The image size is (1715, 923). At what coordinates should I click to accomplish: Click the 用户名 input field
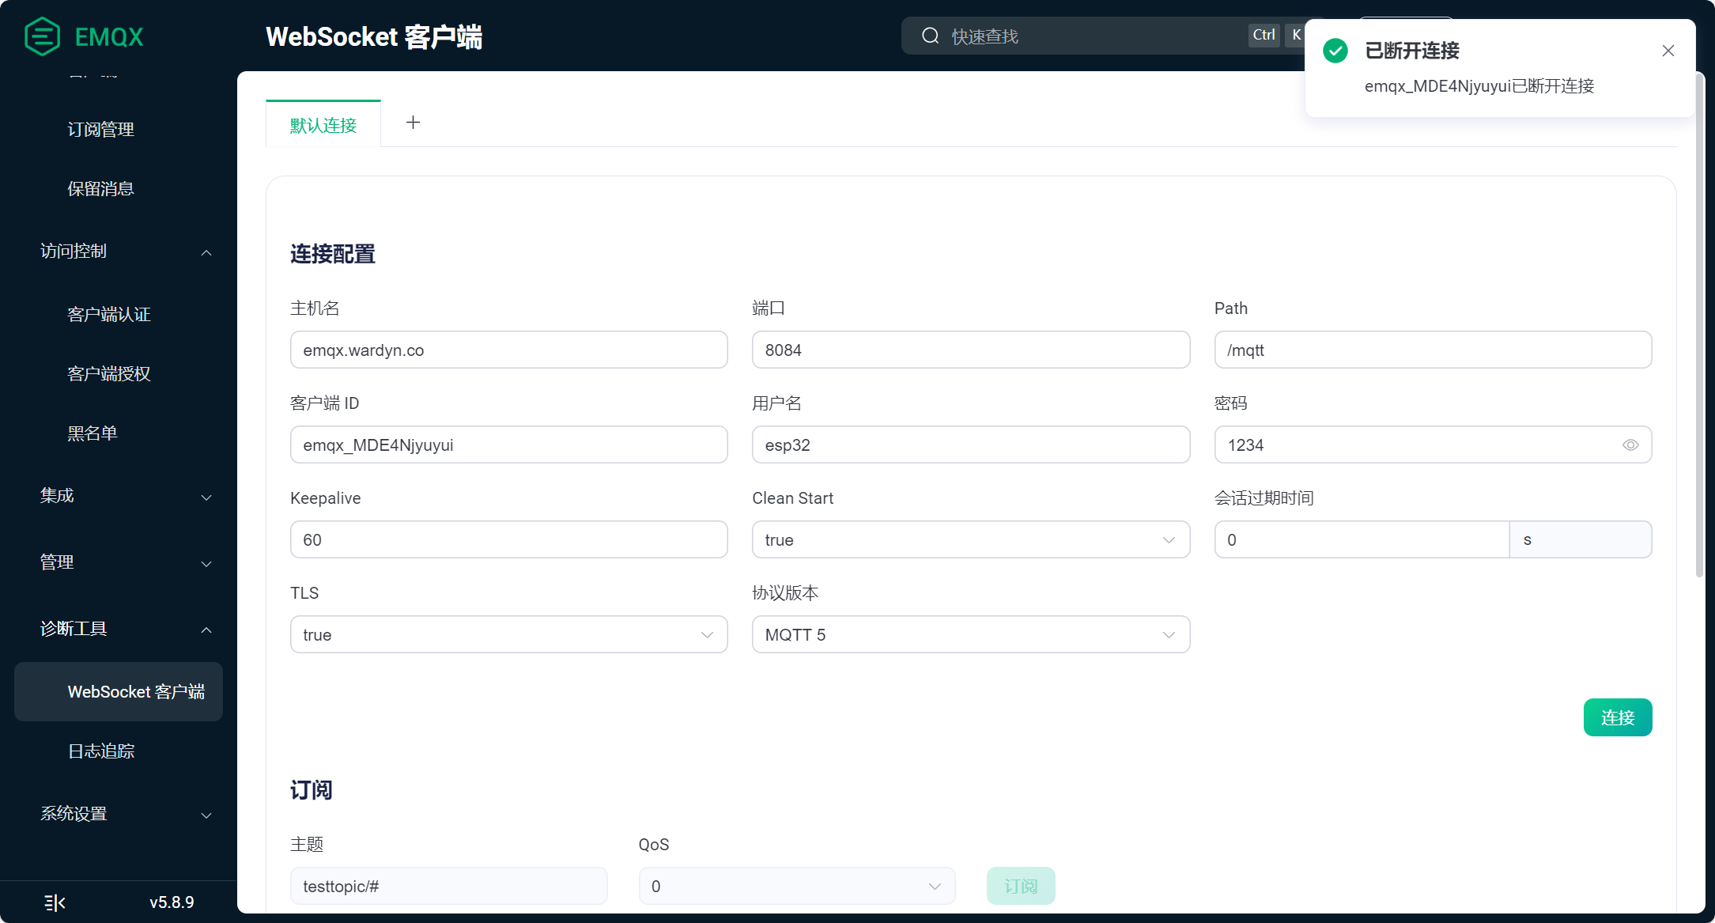(x=971, y=444)
